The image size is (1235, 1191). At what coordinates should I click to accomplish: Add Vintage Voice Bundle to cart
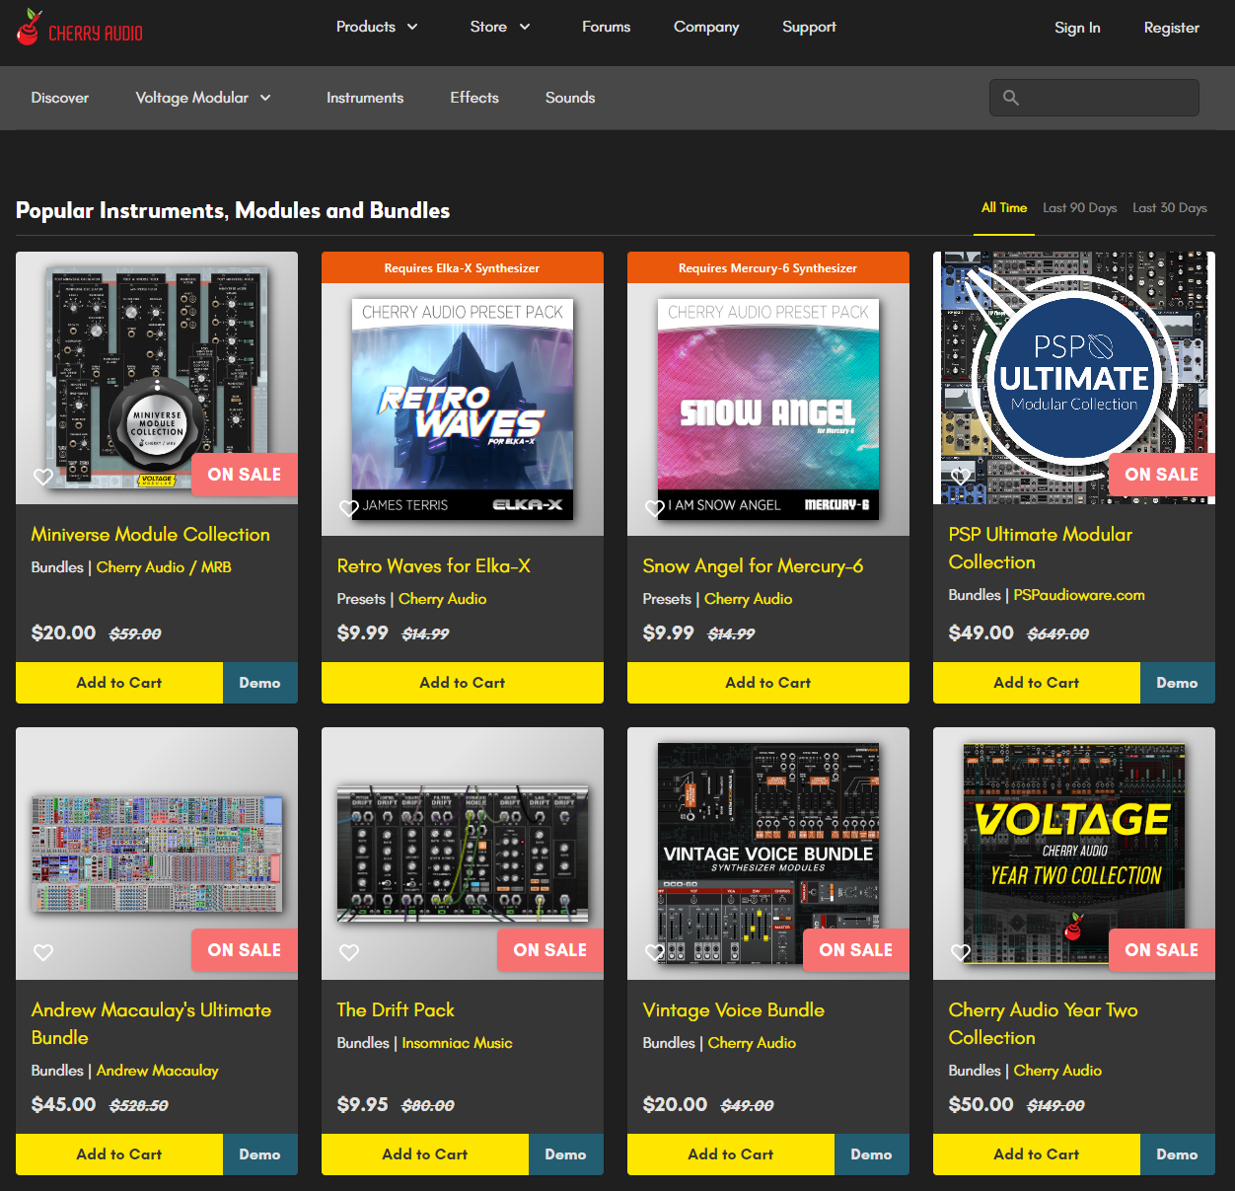[731, 1154]
